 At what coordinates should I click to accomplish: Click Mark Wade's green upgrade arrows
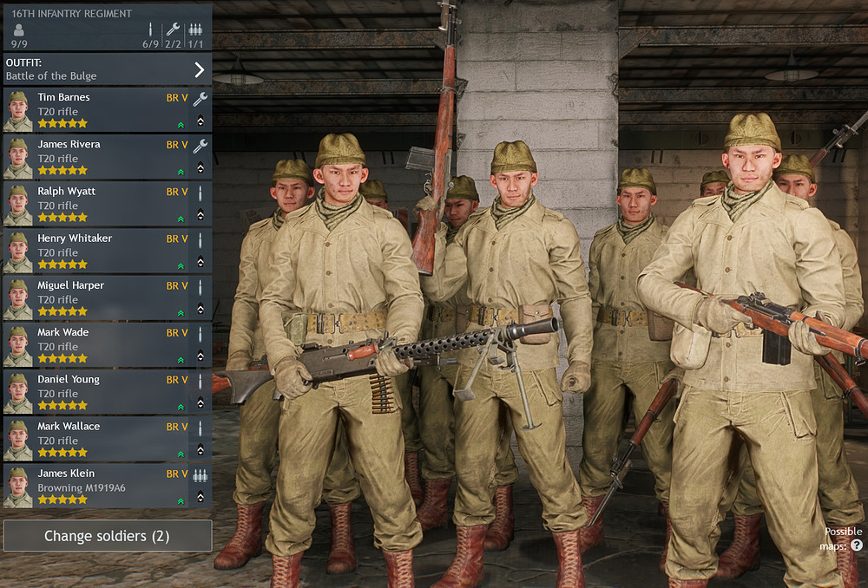(181, 360)
